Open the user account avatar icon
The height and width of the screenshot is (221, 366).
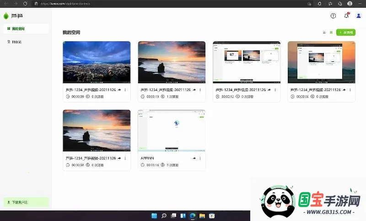tap(358, 16)
